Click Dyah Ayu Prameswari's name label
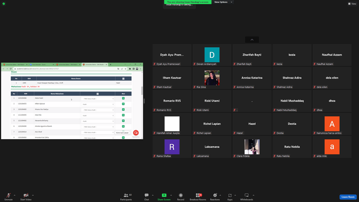 pyautogui.click(x=168, y=64)
